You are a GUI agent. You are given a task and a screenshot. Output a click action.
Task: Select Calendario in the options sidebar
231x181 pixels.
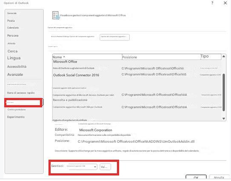click(x=13, y=28)
